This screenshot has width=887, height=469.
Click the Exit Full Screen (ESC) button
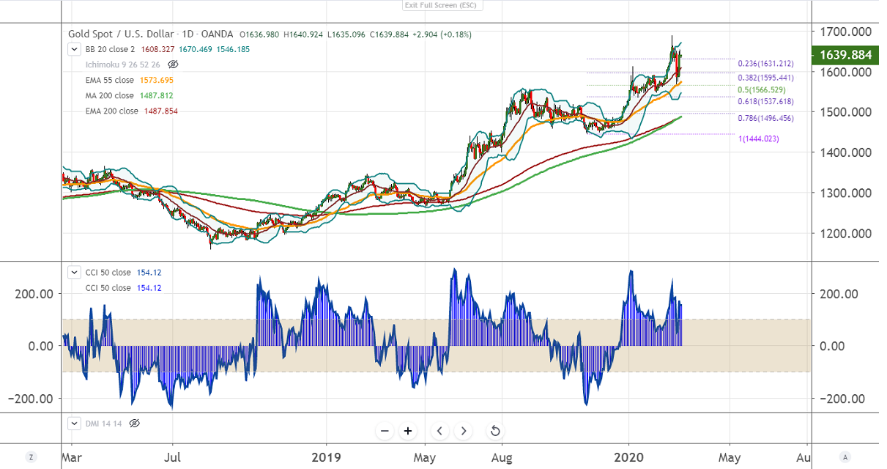tap(441, 5)
